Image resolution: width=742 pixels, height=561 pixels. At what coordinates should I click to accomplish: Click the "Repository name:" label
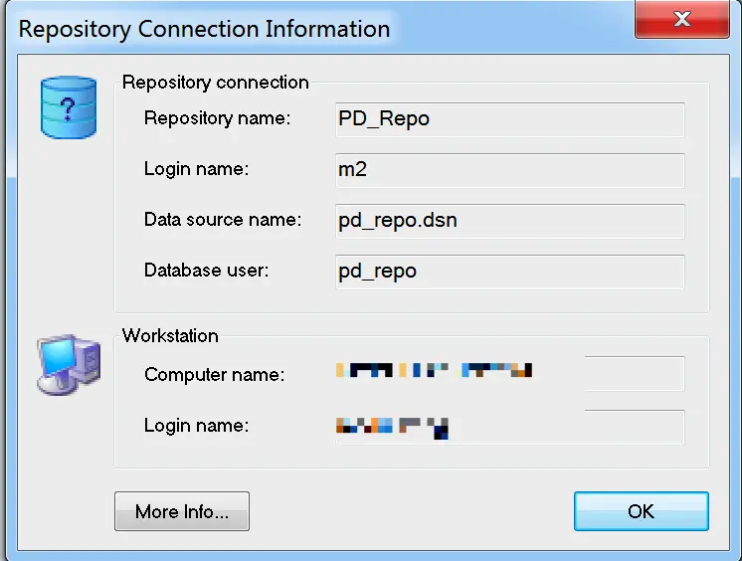point(217,118)
